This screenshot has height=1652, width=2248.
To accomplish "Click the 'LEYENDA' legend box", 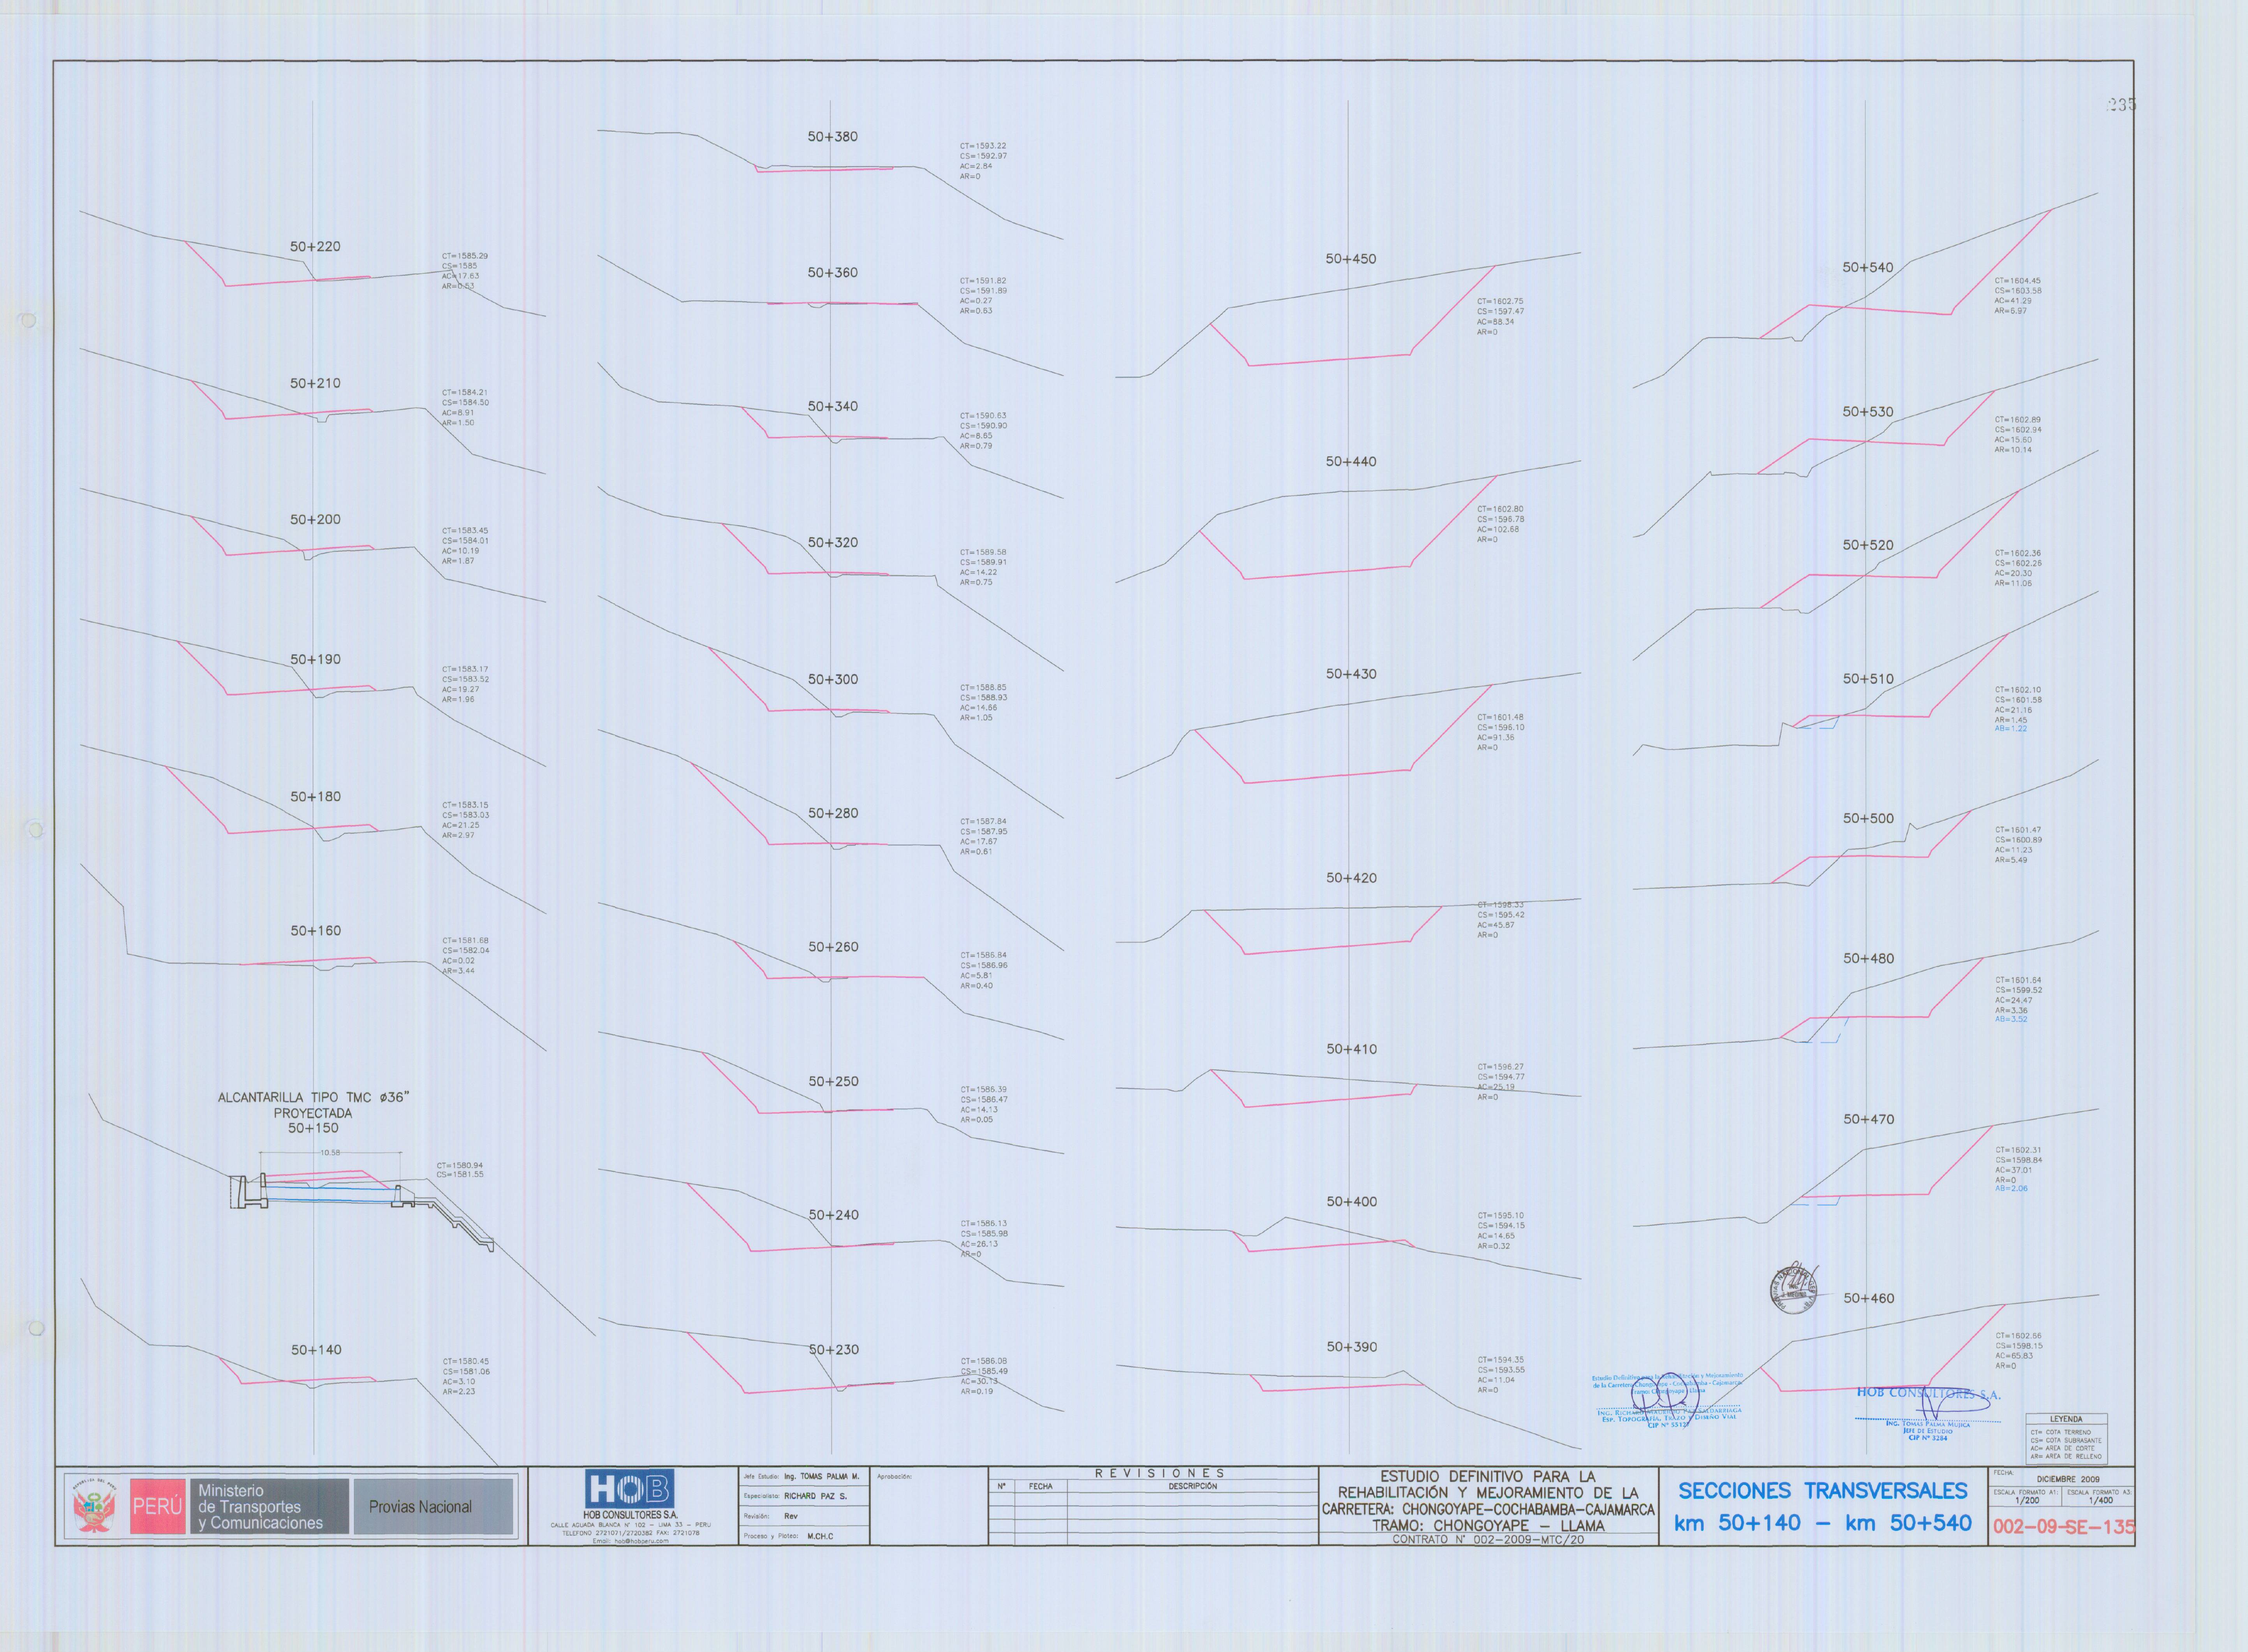I will (2066, 1439).
